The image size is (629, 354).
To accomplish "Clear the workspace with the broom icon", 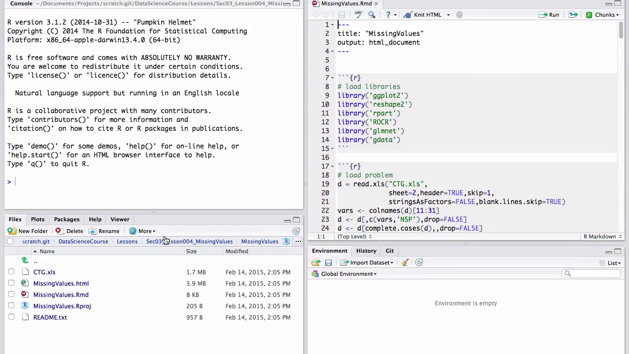I will coord(405,263).
